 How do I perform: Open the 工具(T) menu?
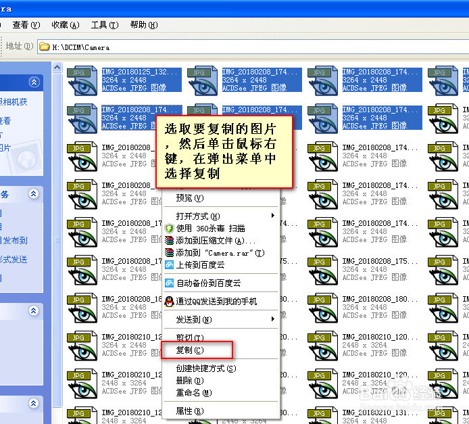coord(105,25)
